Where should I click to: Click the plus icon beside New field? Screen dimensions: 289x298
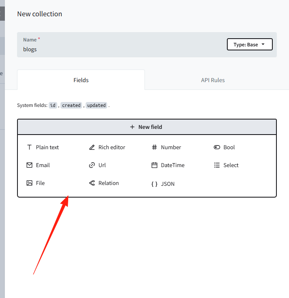click(x=132, y=127)
